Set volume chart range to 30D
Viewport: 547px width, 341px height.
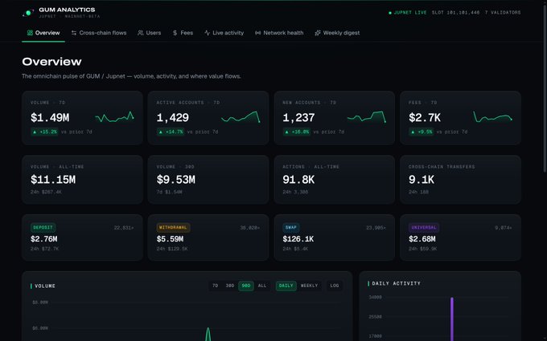229,286
